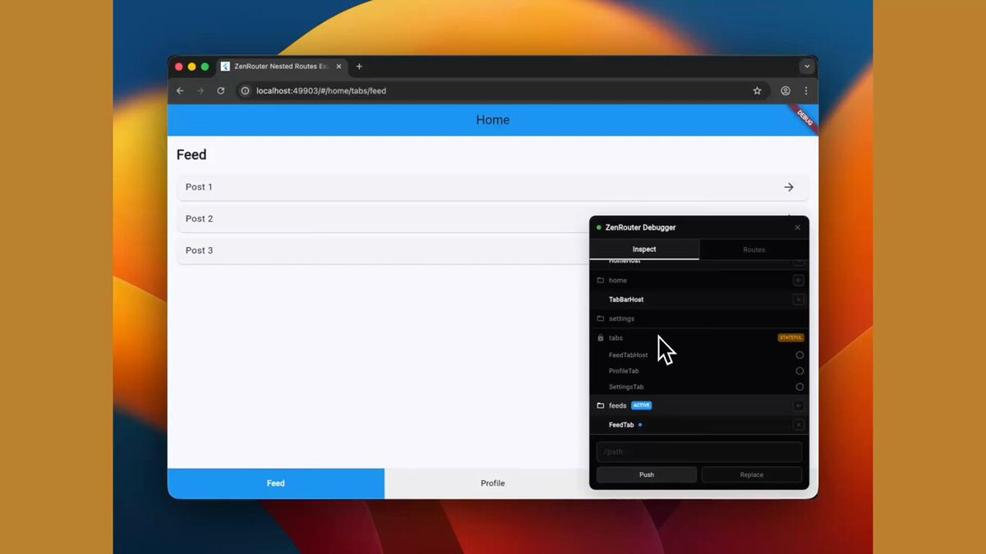986x554 pixels.
Task: Click the ZenRouter Debugger title text
Action: click(641, 227)
